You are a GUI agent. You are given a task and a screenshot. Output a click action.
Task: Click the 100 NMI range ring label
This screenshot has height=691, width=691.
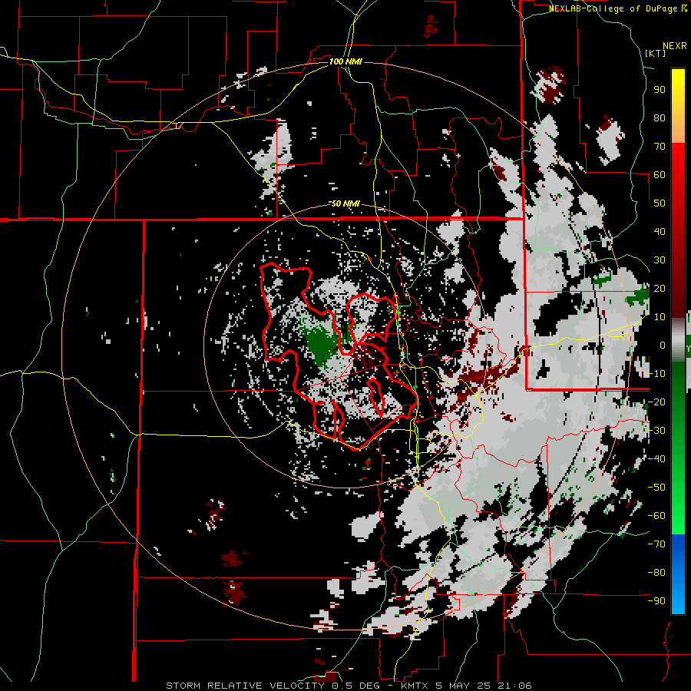tap(345, 61)
